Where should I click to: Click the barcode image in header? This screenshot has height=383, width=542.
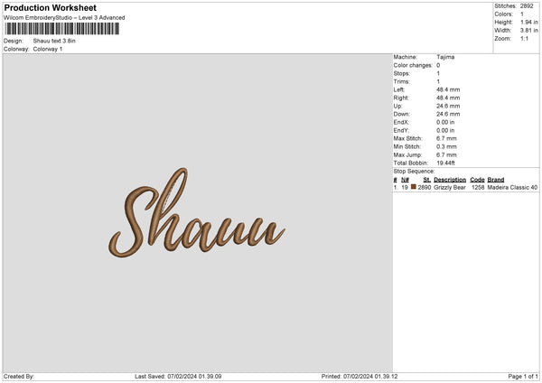tap(62, 29)
